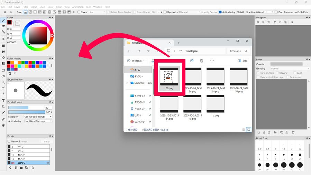The width and height of the screenshot is (311, 175).
Task: Pick the Hand pan tool
Action: [3, 125]
